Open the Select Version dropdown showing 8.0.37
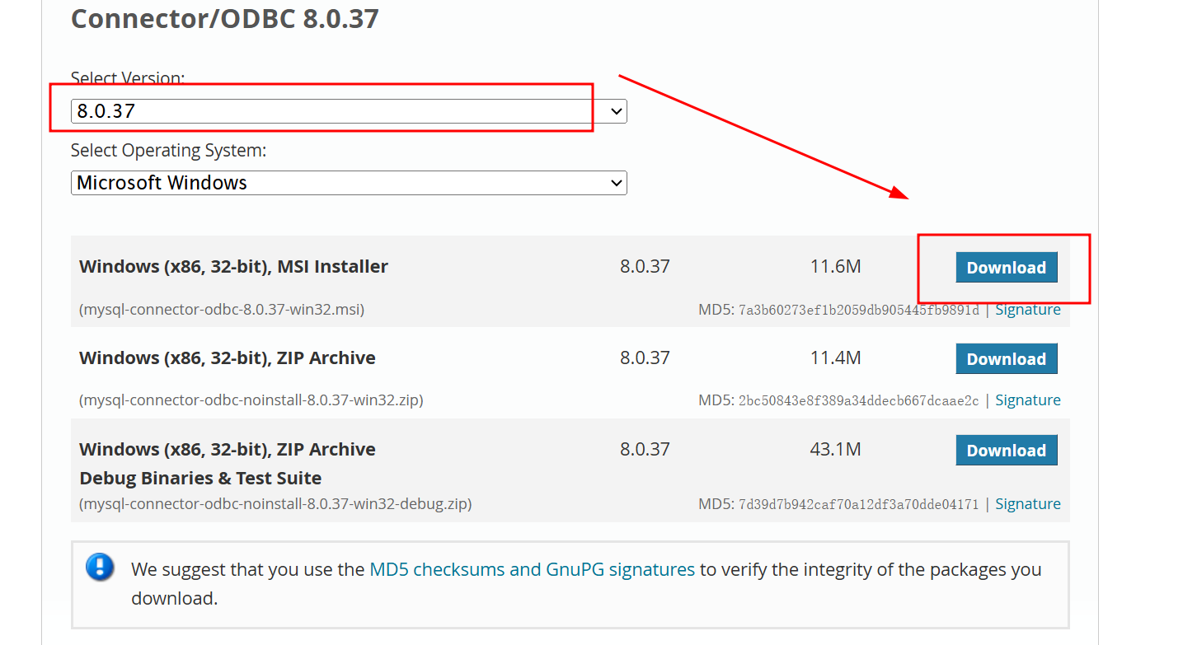 [x=349, y=111]
